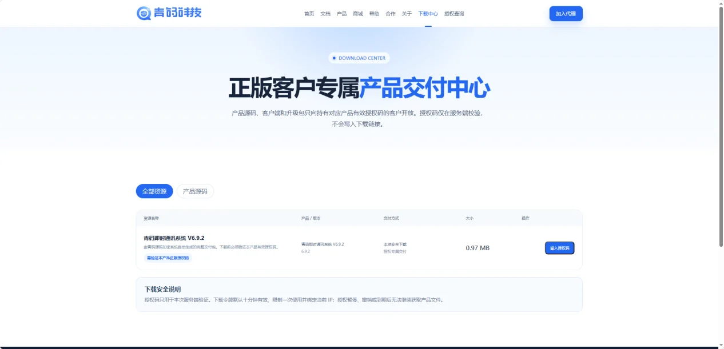Screen dimensions: 724x349
Task: Click the 需验证本产品正版授权码 tag
Action: (x=168, y=258)
